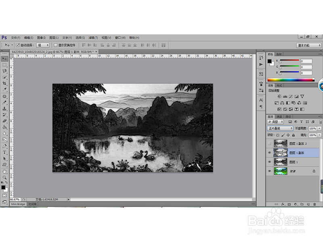Viewport: 323px width, 242px height.
Task: Select the Eyedropper tool
Action: pos(4,90)
